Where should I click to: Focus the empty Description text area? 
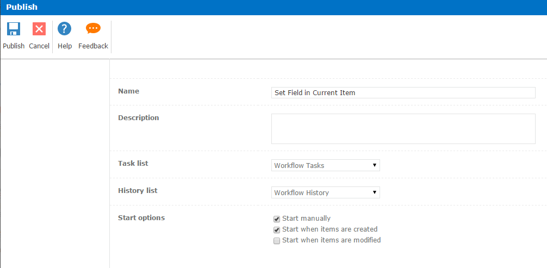tap(403, 129)
